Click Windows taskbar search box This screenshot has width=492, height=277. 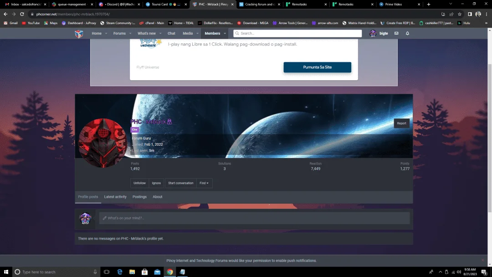point(56,272)
